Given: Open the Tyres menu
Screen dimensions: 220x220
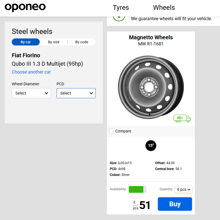Looking at the screenshot, I should tap(121, 8).
